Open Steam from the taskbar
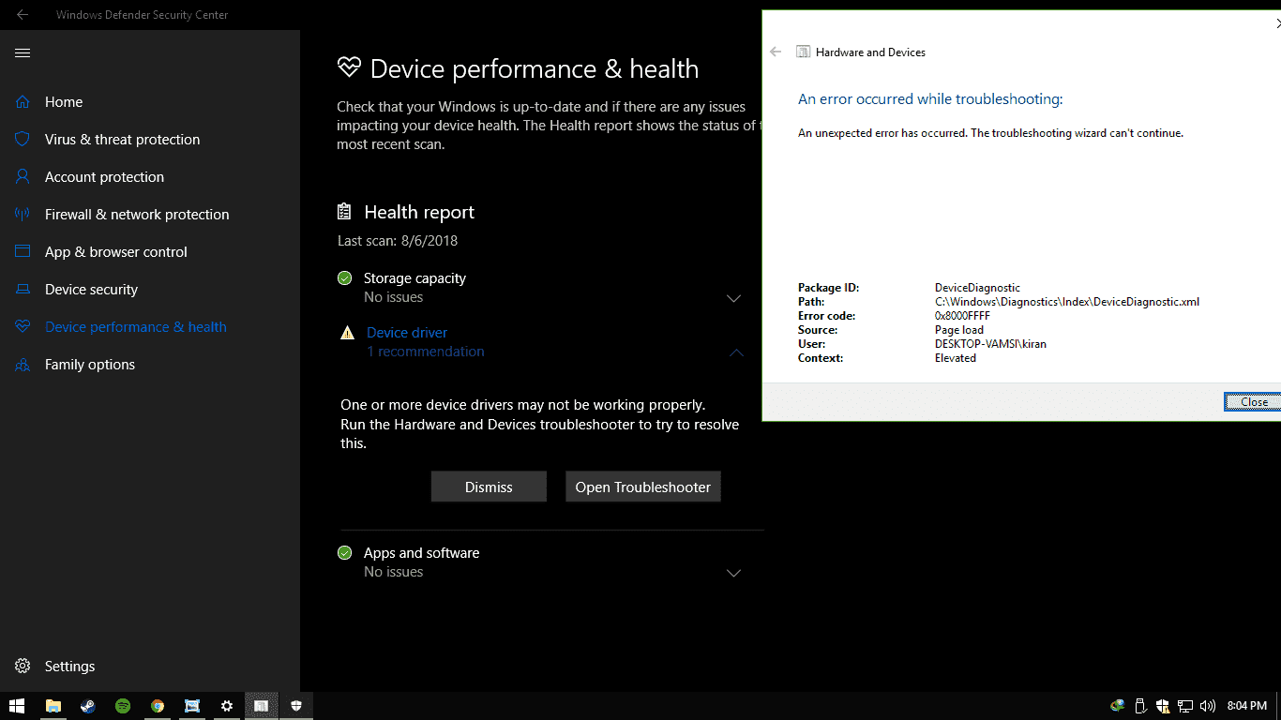Viewport: 1281px width, 720px height. [88, 706]
